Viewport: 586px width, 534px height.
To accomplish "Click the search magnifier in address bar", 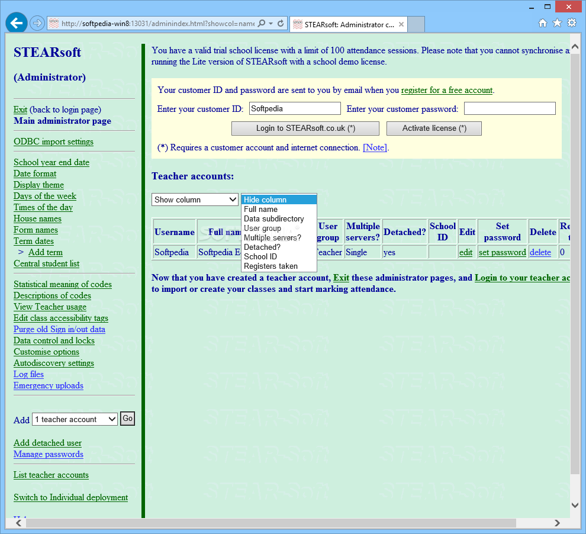I will click(x=262, y=23).
